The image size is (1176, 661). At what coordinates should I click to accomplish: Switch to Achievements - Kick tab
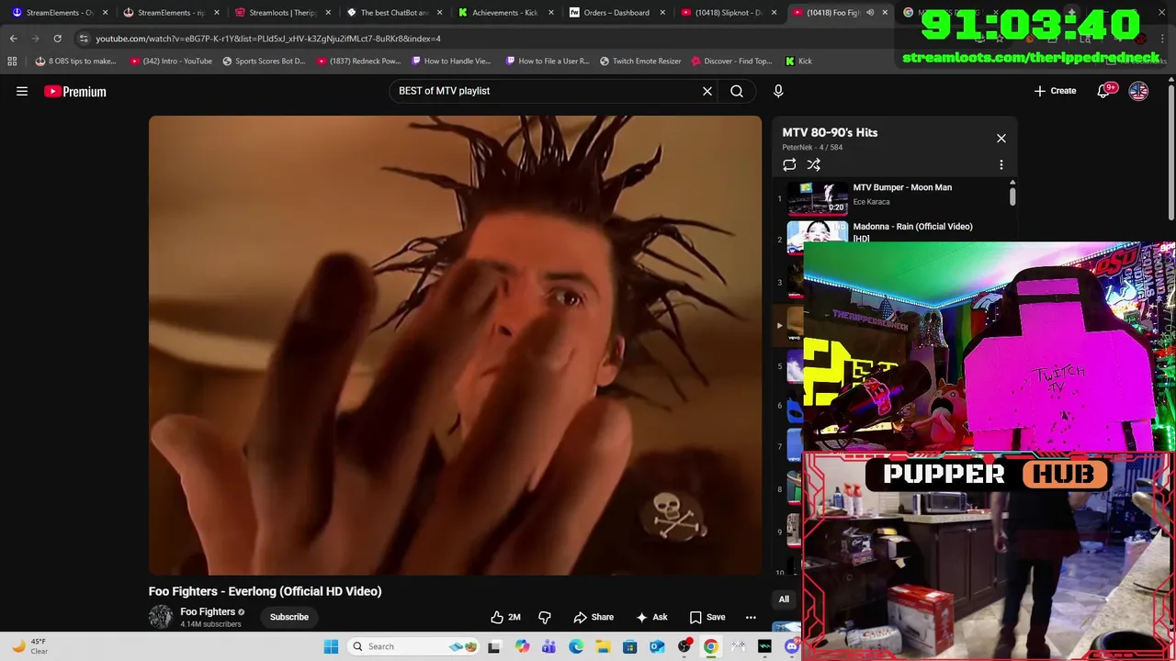tap(504, 13)
